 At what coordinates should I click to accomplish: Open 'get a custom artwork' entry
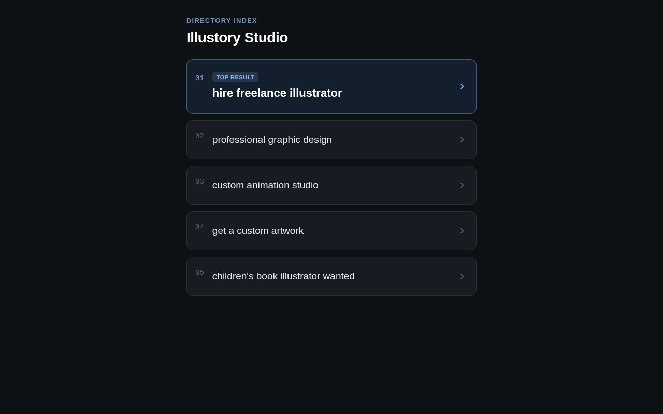point(331,231)
